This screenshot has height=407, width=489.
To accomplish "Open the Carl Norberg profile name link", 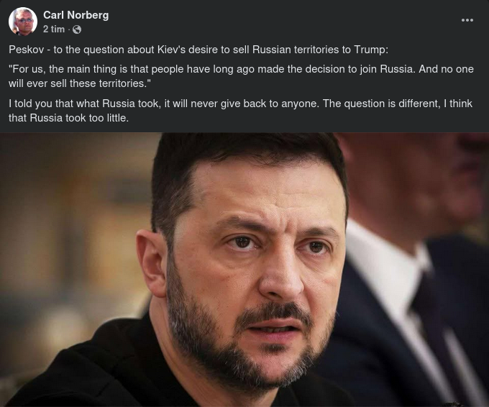I will click(x=76, y=15).
